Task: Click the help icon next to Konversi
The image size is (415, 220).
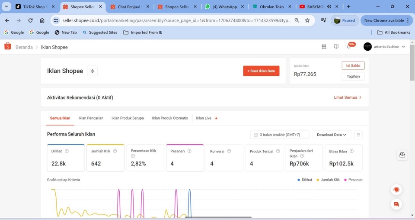Action: [229, 151]
